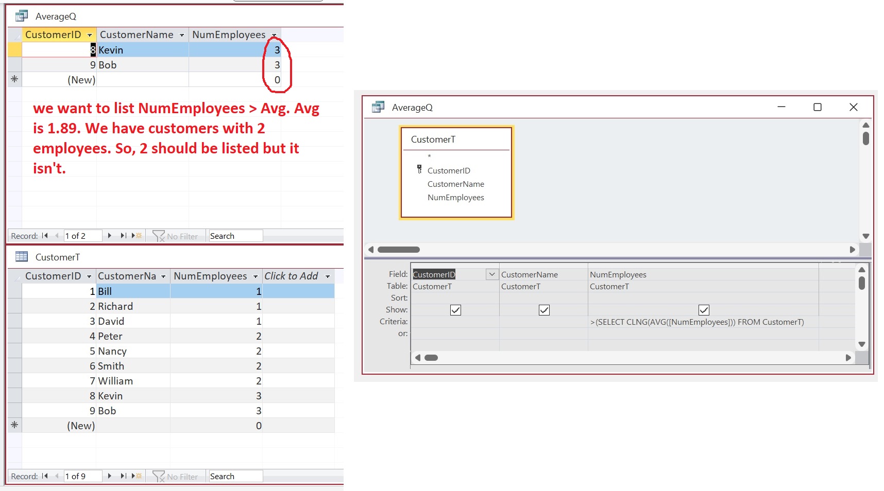Open the NumEmployees filter dropdown in AverageQ
This screenshot has width=884, height=491.
point(275,34)
